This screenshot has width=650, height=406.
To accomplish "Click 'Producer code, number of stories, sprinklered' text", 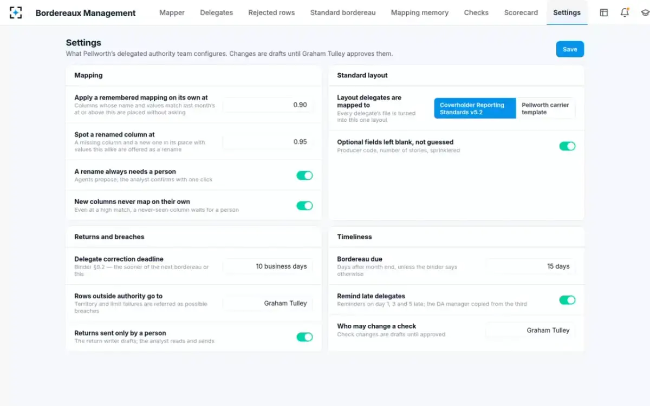I will 399,150.
